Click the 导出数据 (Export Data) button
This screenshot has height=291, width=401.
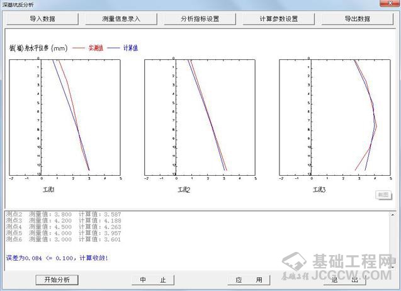[x=357, y=19]
